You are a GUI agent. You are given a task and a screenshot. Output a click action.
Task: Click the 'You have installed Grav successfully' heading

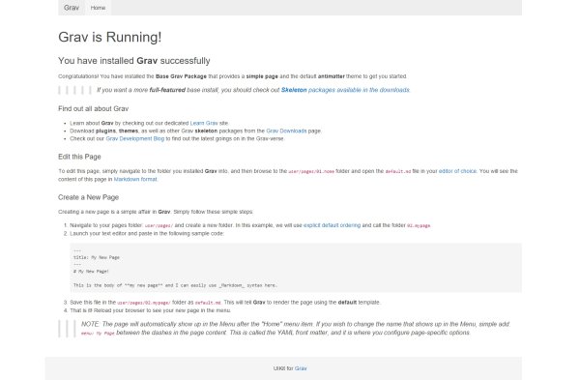[x=134, y=61]
